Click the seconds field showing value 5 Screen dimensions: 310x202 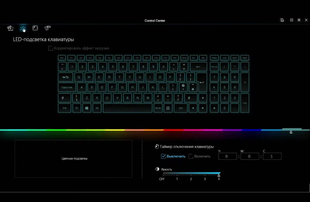pos(272,156)
